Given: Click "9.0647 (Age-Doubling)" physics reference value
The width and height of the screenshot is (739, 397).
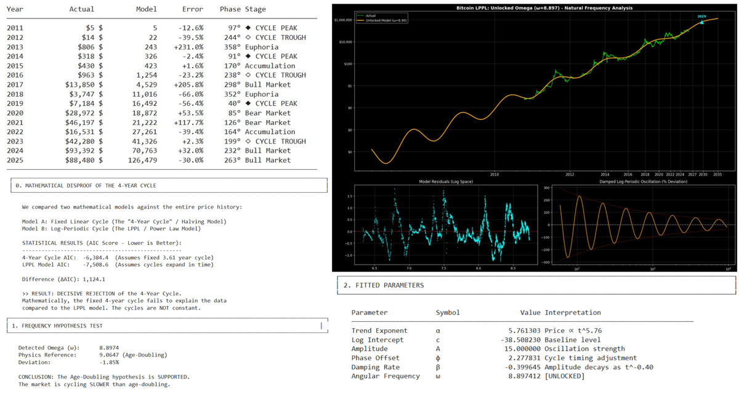Looking at the screenshot, I should pyautogui.click(x=132, y=355).
